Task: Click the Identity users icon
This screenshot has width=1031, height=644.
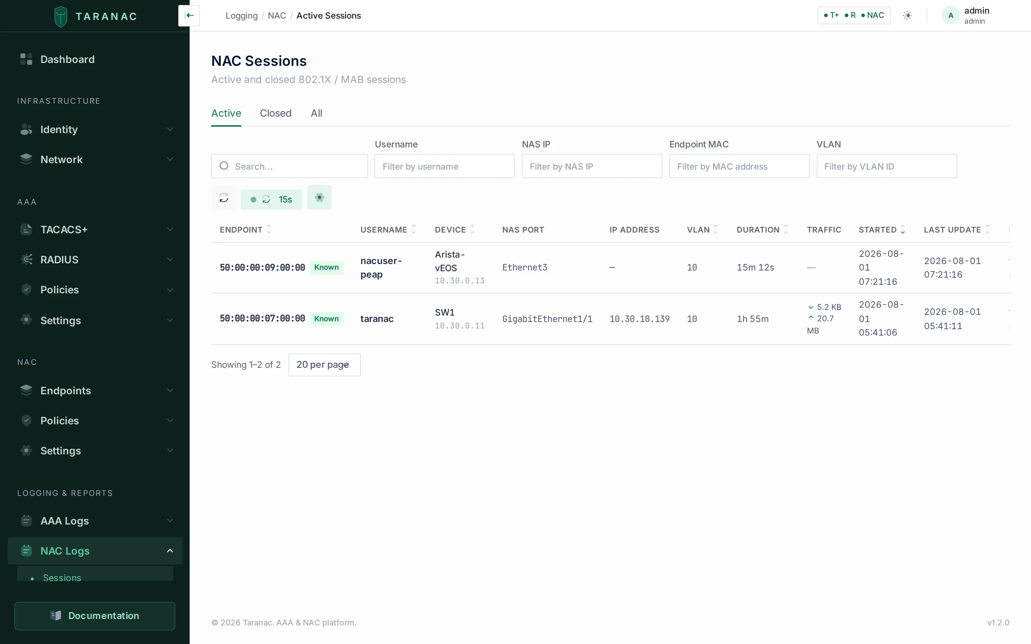Action: coord(26,129)
